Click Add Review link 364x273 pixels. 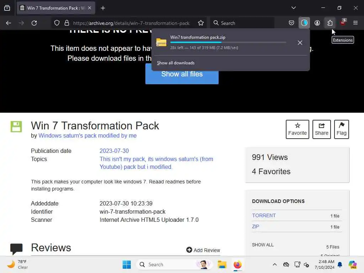coord(203,250)
